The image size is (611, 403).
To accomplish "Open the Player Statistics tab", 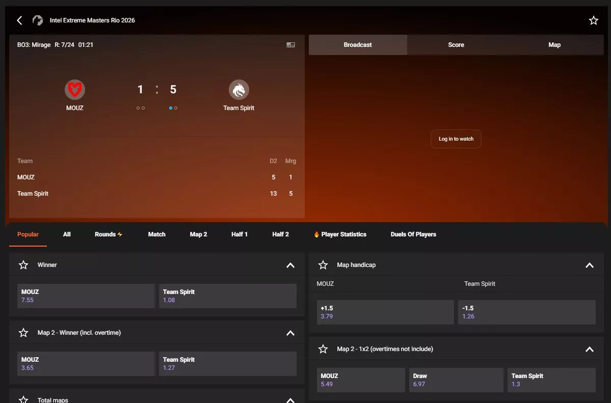I will [x=340, y=234].
